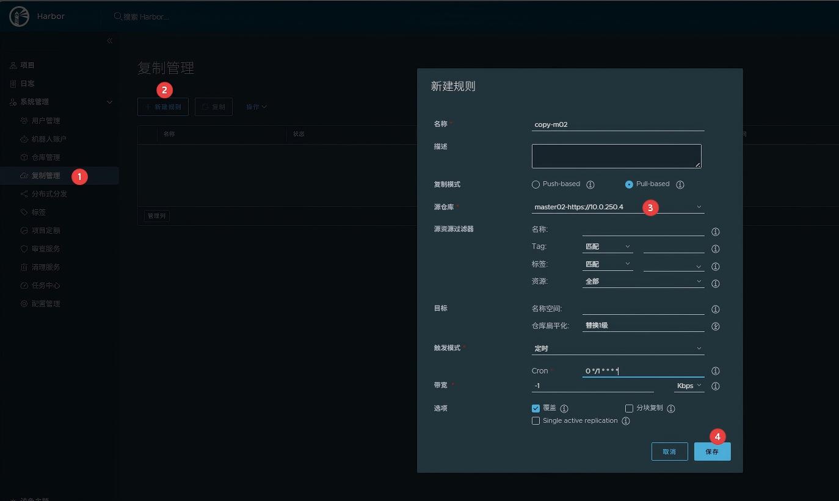This screenshot has height=501, width=839.
Task: Open 仓库管理 in the sidebar
Action: (46, 157)
